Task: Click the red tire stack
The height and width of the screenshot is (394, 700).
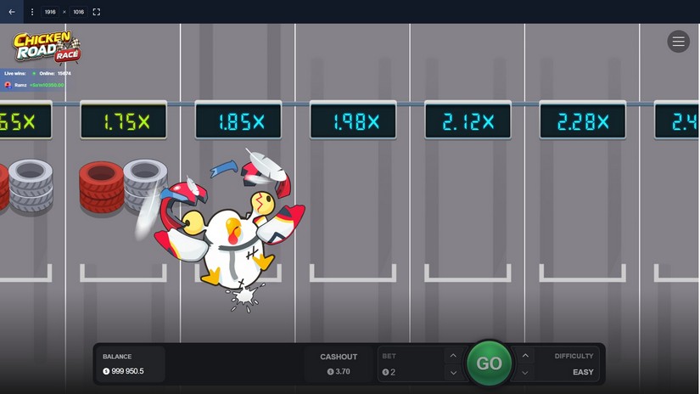Action: click(x=101, y=187)
